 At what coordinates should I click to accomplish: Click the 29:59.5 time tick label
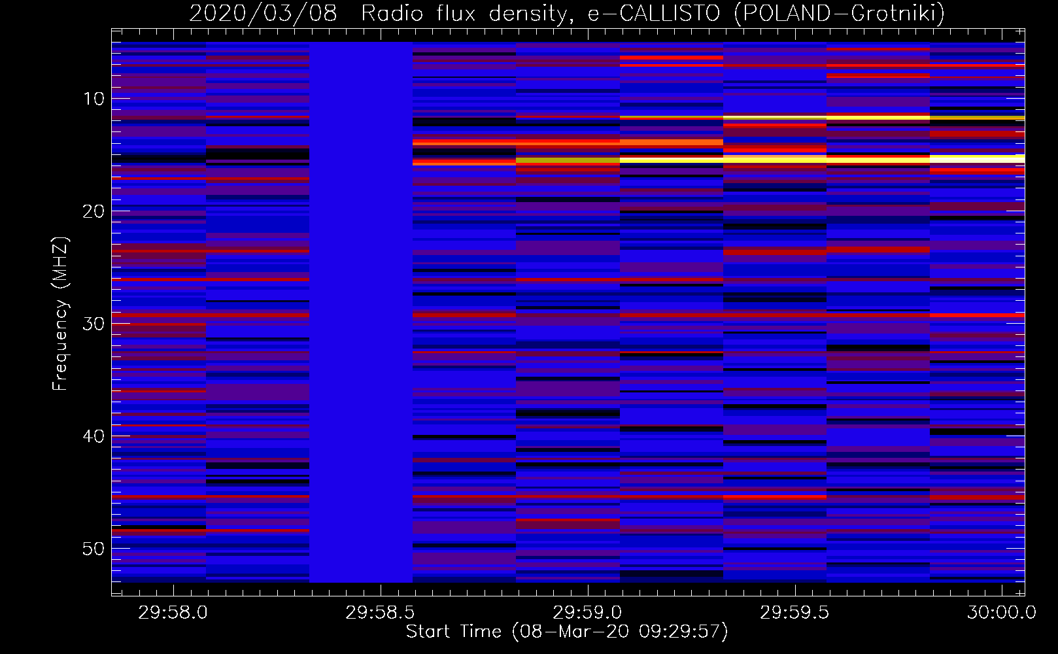(794, 612)
